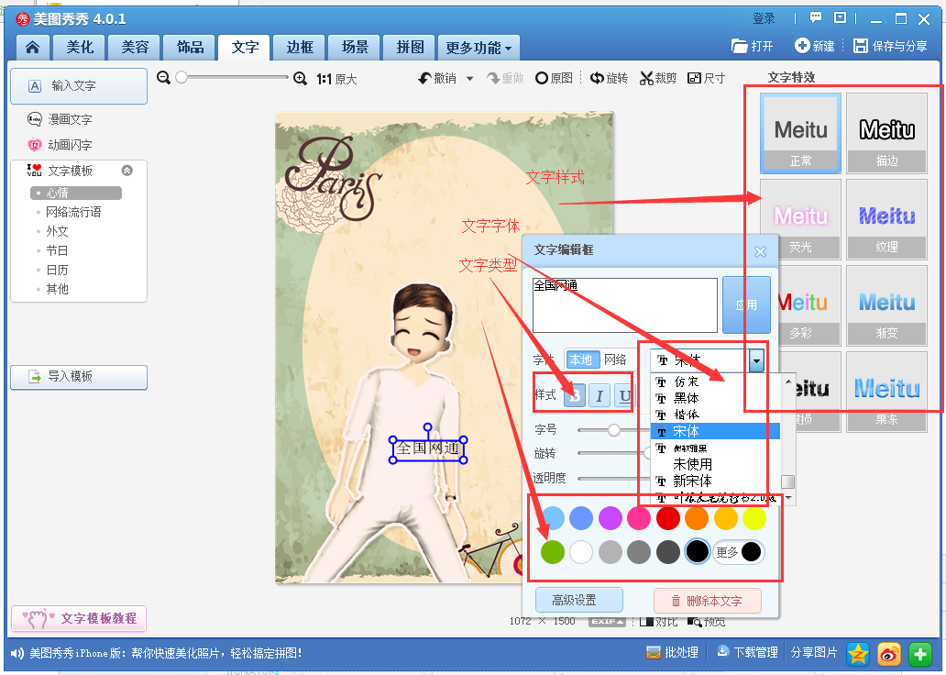This screenshot has width=946, height=675.
Task: Click the 删除本文字 button
Action: pos(708,601)
